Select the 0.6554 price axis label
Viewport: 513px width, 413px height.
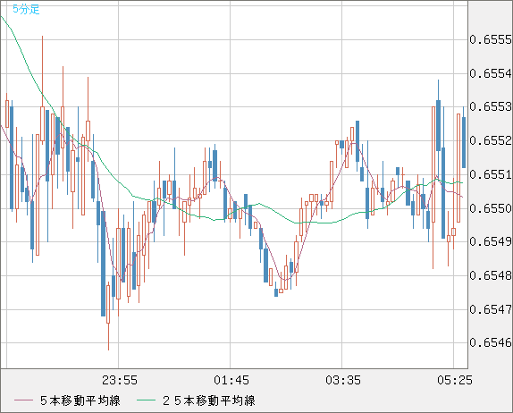[x=491, y=73]
